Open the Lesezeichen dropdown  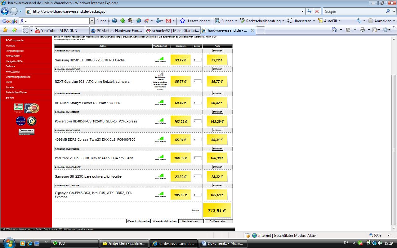coord(209,21)
